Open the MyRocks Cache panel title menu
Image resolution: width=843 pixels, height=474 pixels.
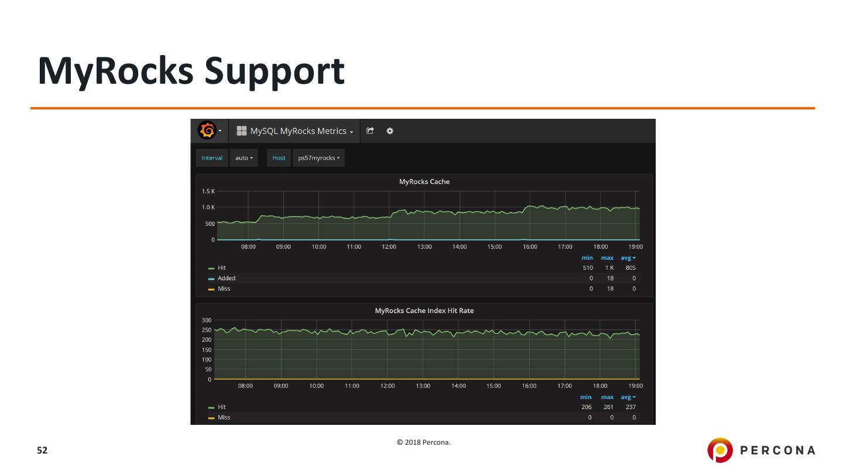coord(424,181)
